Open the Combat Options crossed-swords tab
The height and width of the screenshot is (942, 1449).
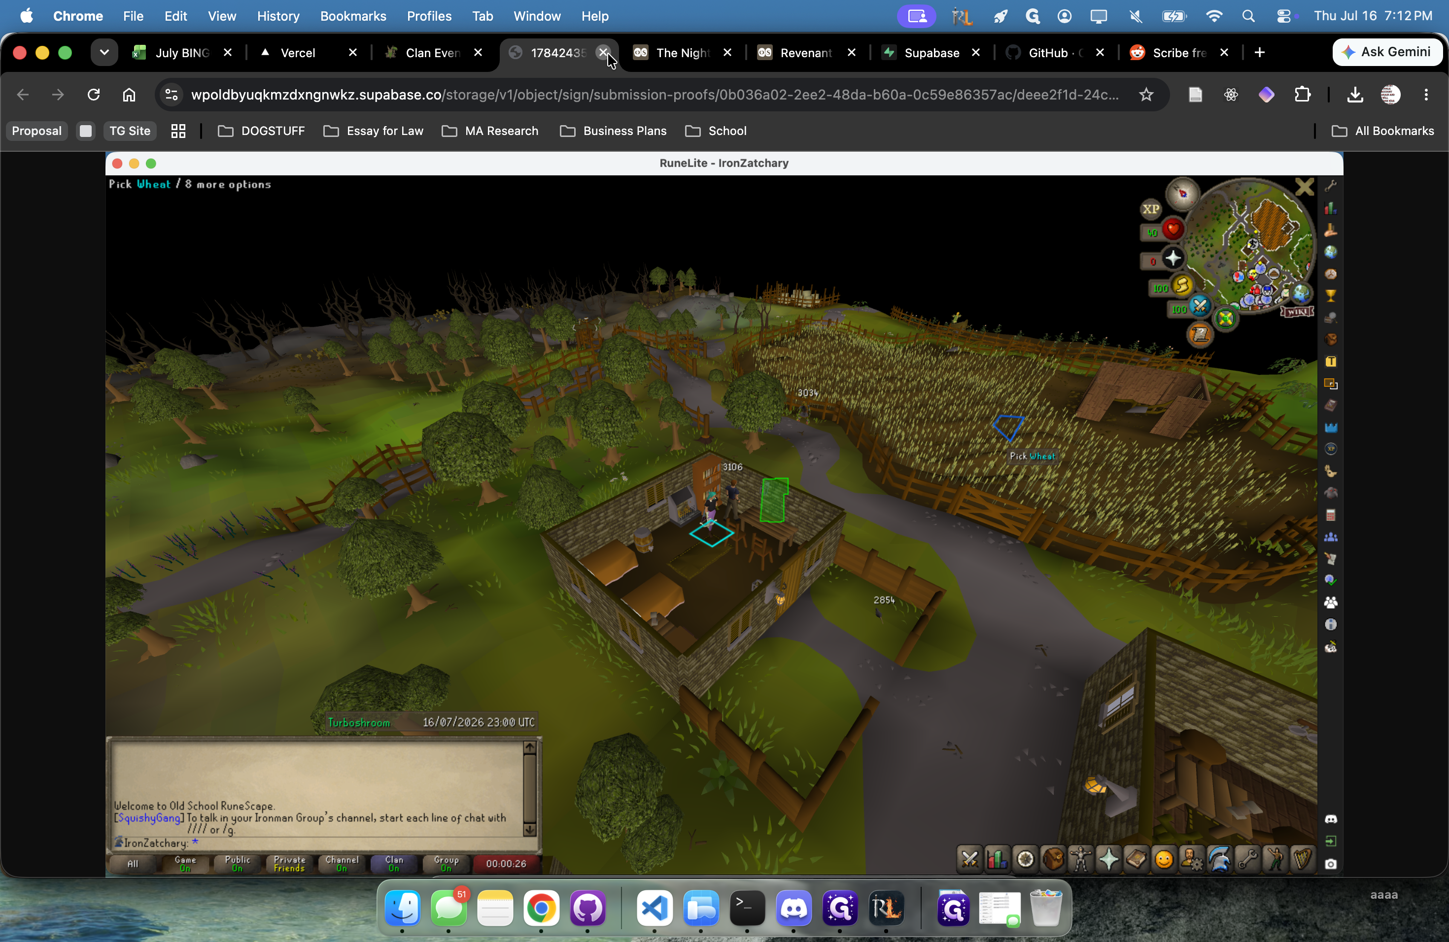[969, 859]
